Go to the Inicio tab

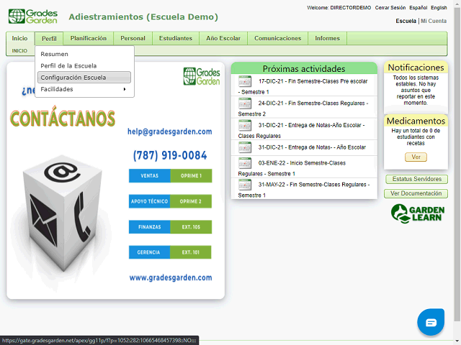click(19, 38)
